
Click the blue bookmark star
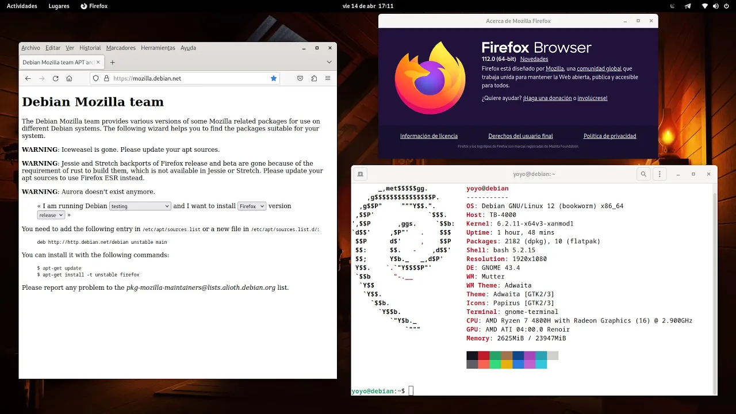point(274,78)
